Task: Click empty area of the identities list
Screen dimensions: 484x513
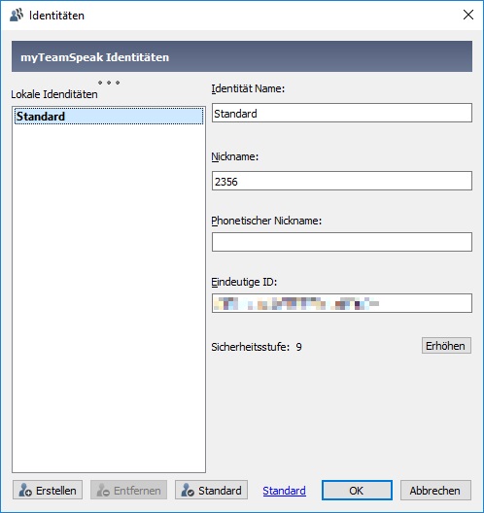Action: tap(109, 294)
